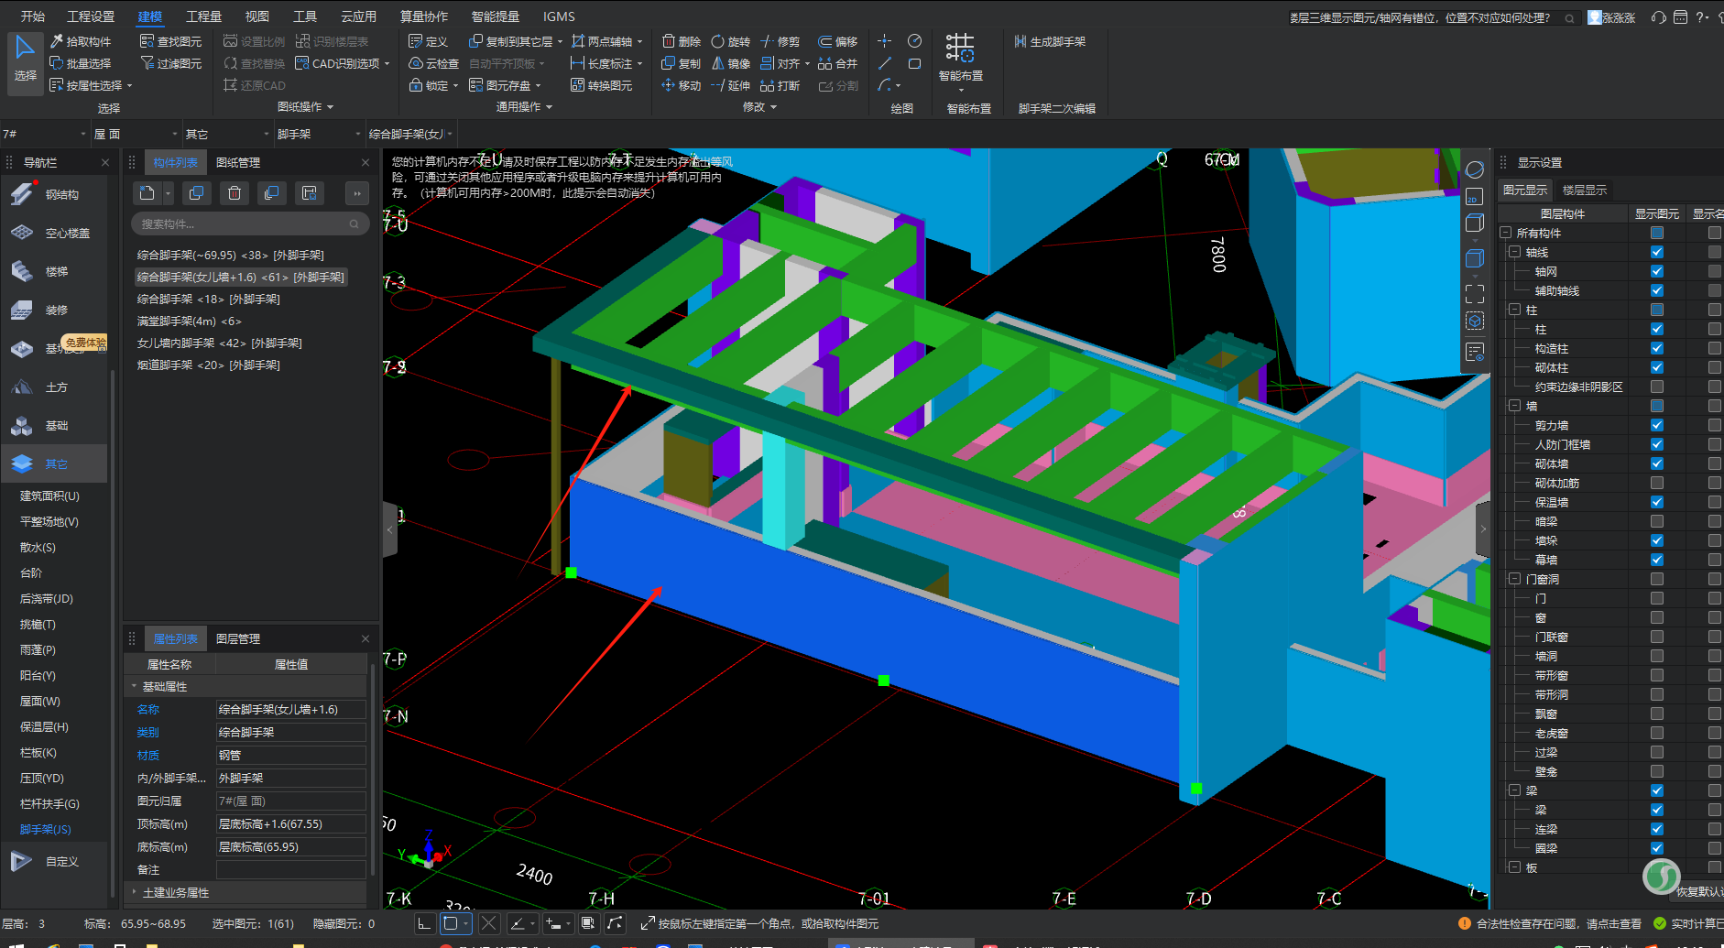Select 满堂脚手架(4m) in component list
Viewport: 1724px width, 948px height.
pos(190,321)
